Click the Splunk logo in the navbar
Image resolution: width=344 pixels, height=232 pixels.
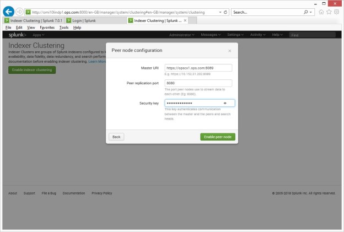point(18,35)
